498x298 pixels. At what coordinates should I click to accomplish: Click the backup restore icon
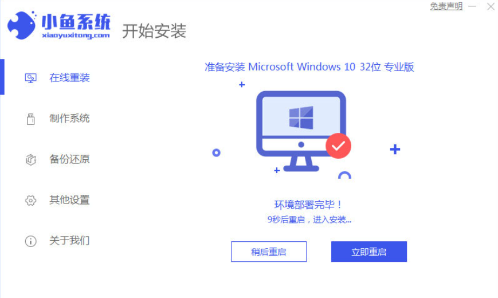point(31,159)
